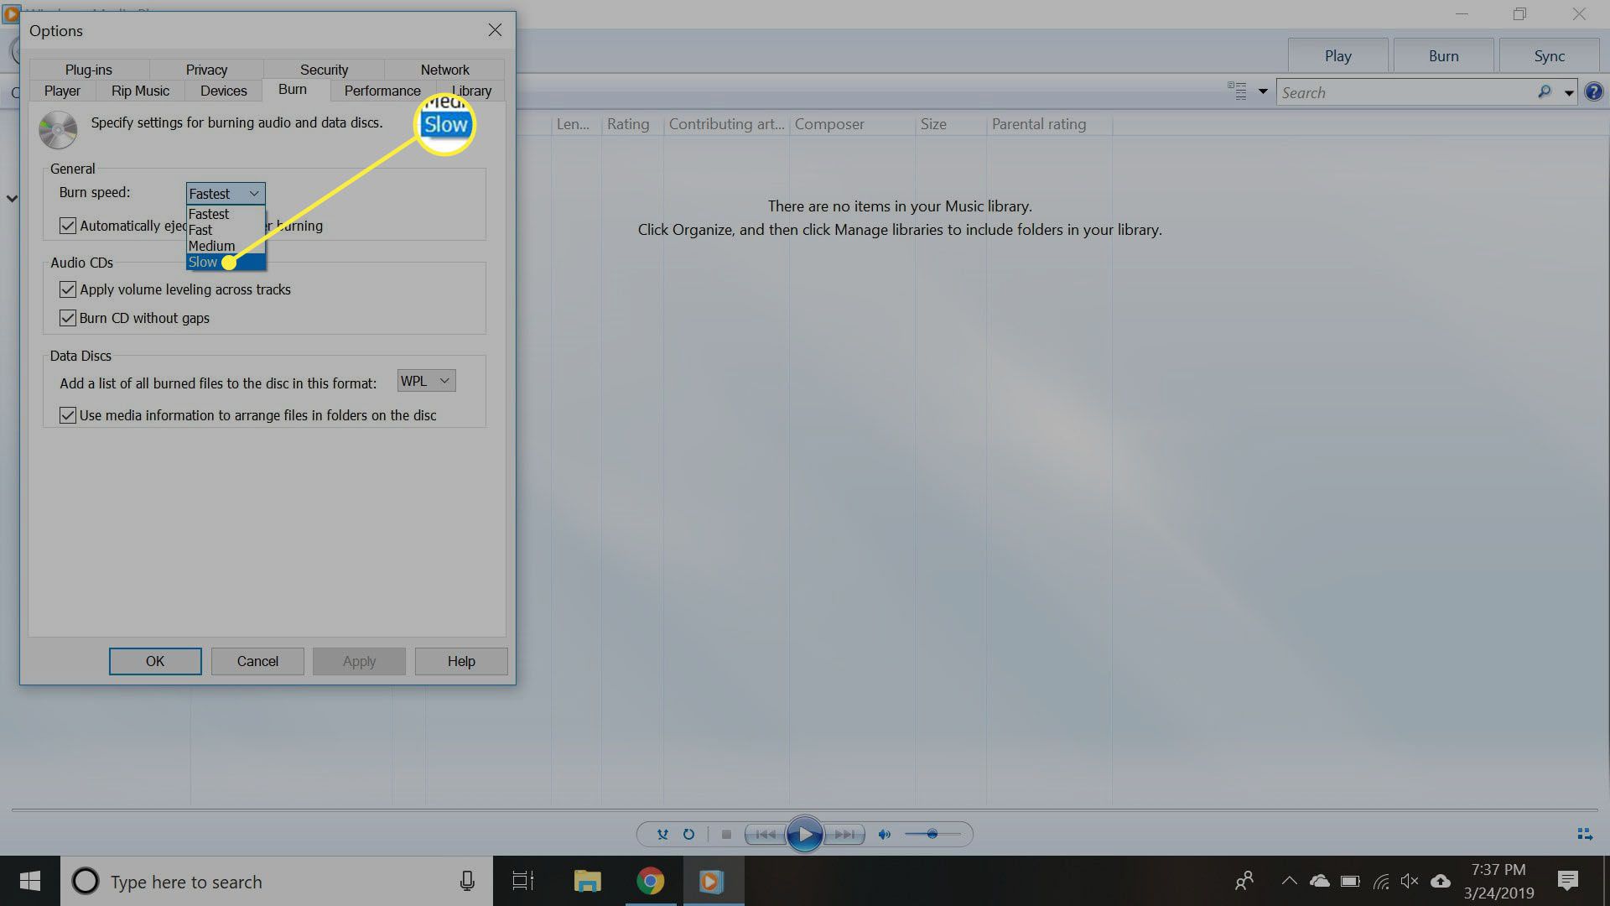Click the Repeat icon in transport bar

[689, 834]
